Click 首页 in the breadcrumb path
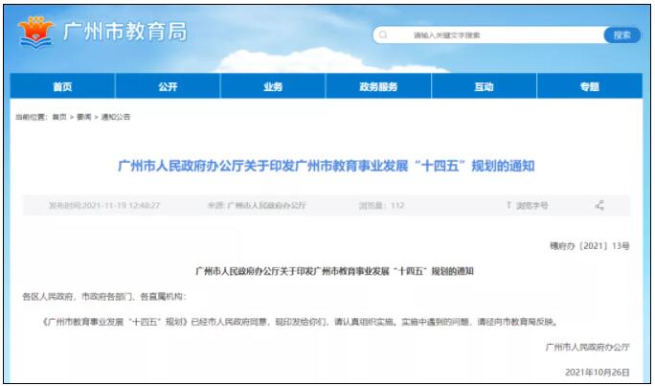This screenshot has height=386, width=655. tap(59, 117)
